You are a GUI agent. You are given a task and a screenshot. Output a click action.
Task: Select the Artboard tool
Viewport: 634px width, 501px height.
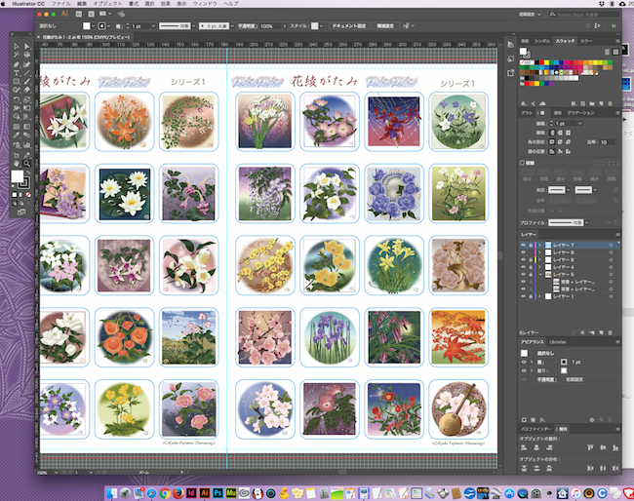[x=17, y=154]
